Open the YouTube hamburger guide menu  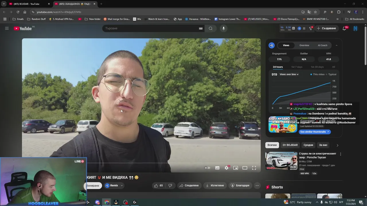[x=7, y=28]
